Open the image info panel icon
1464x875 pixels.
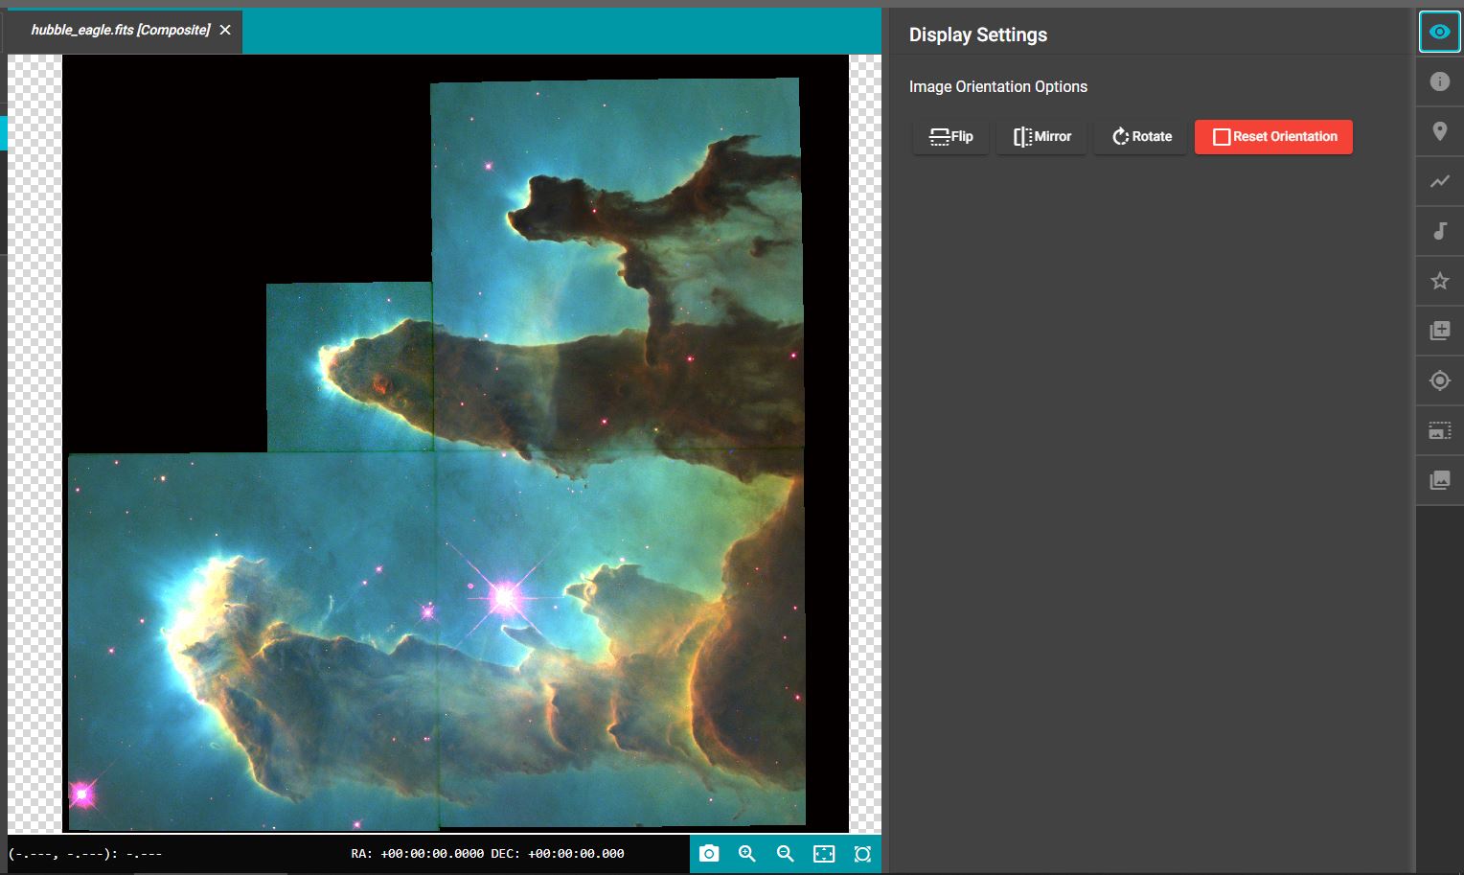tap(1439, 81)
